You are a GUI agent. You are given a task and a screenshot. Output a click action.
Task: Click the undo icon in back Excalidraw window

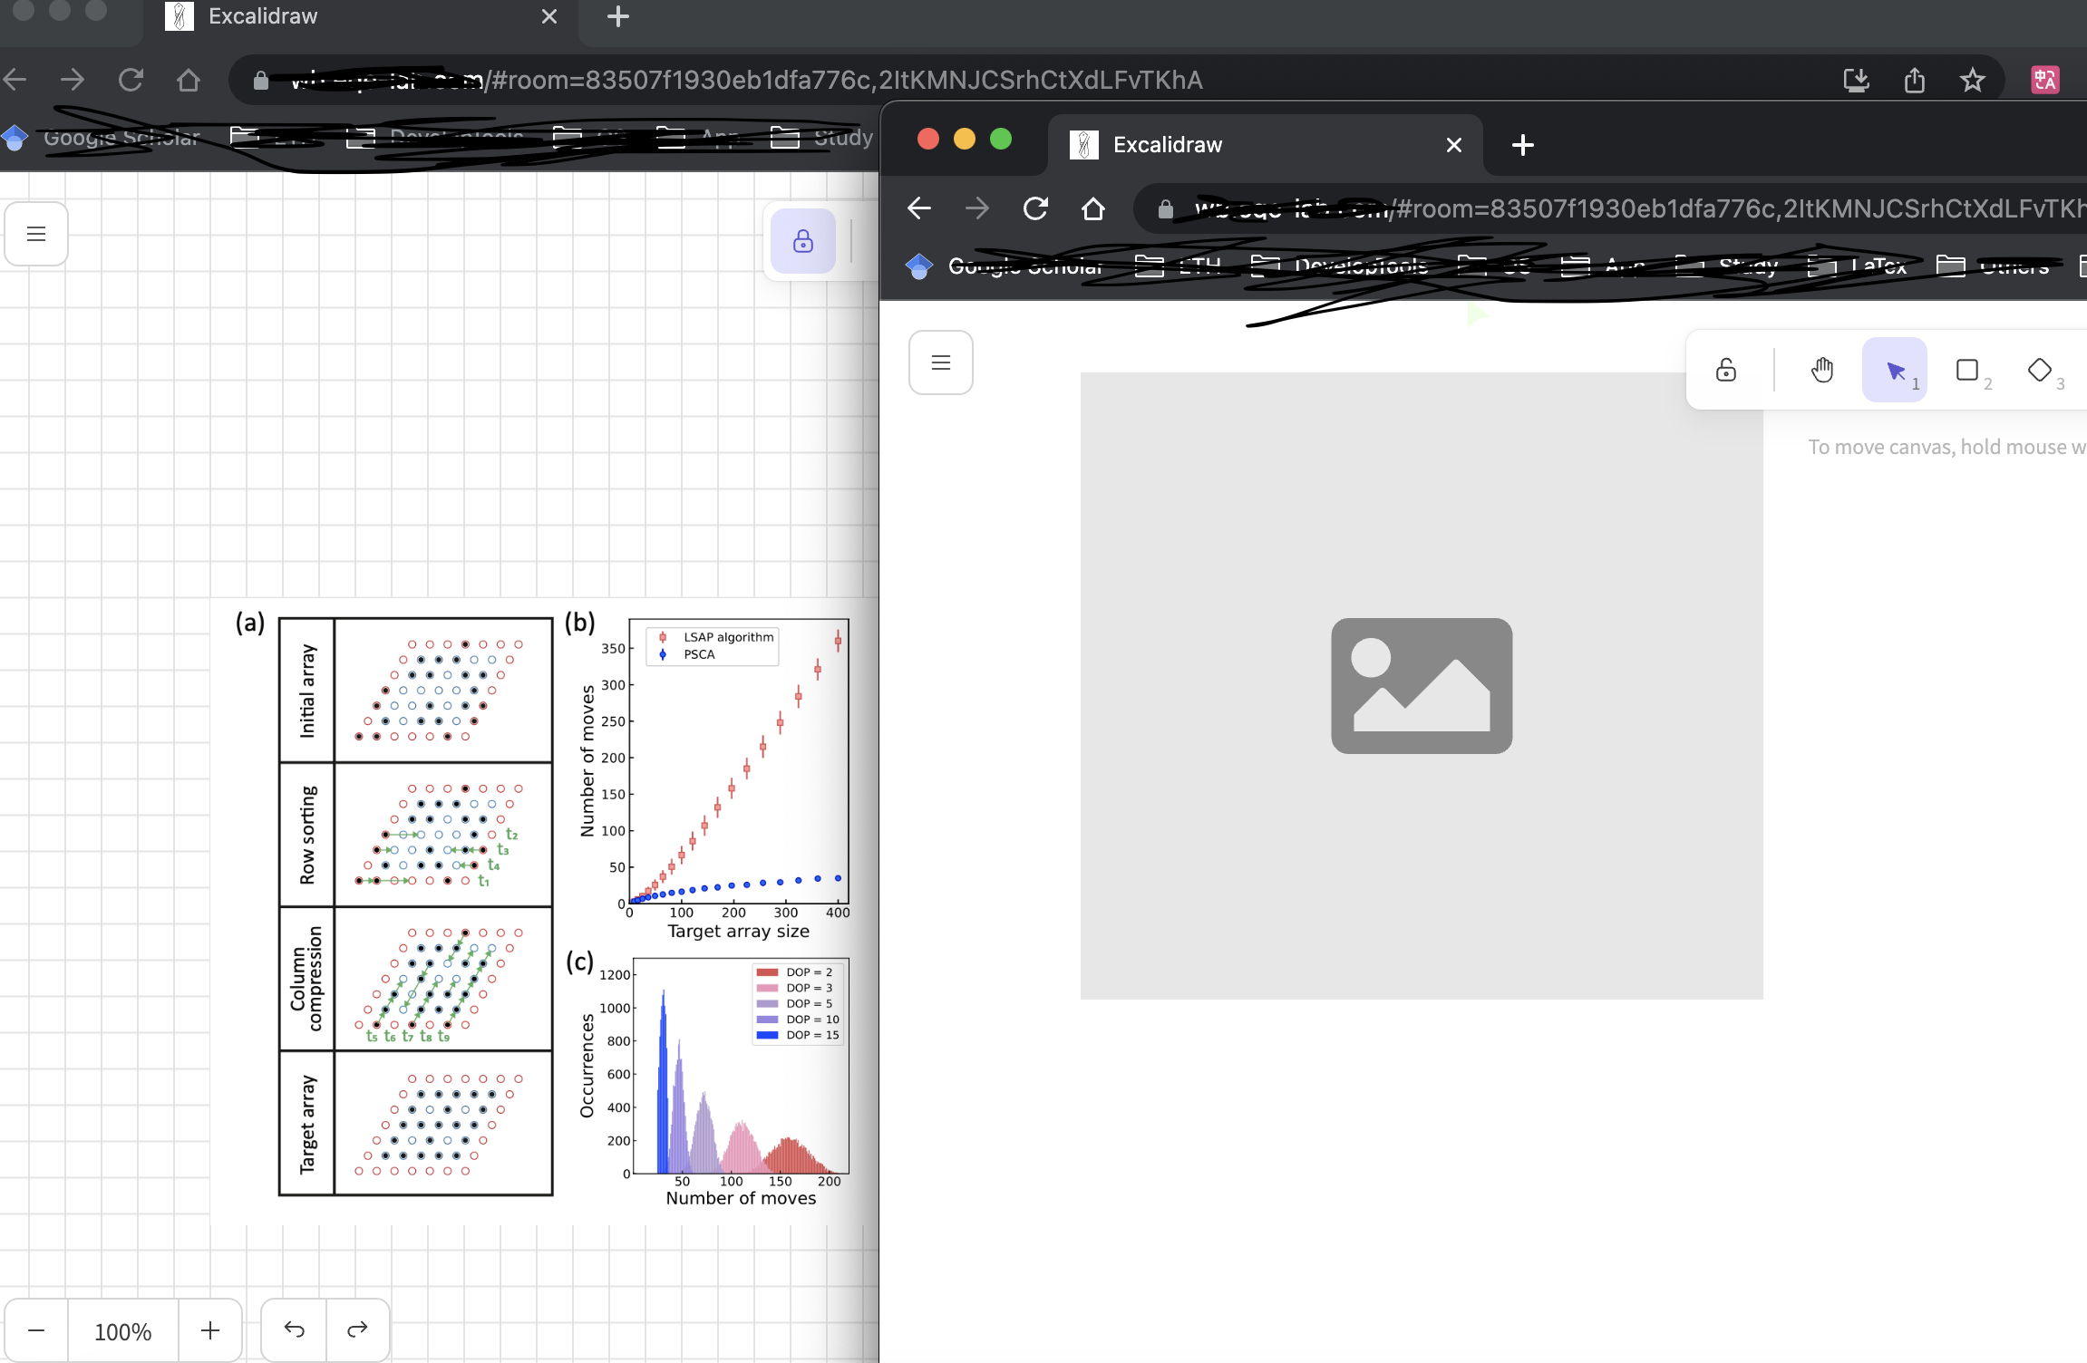pyautogui.click(x=294, y=1329)
